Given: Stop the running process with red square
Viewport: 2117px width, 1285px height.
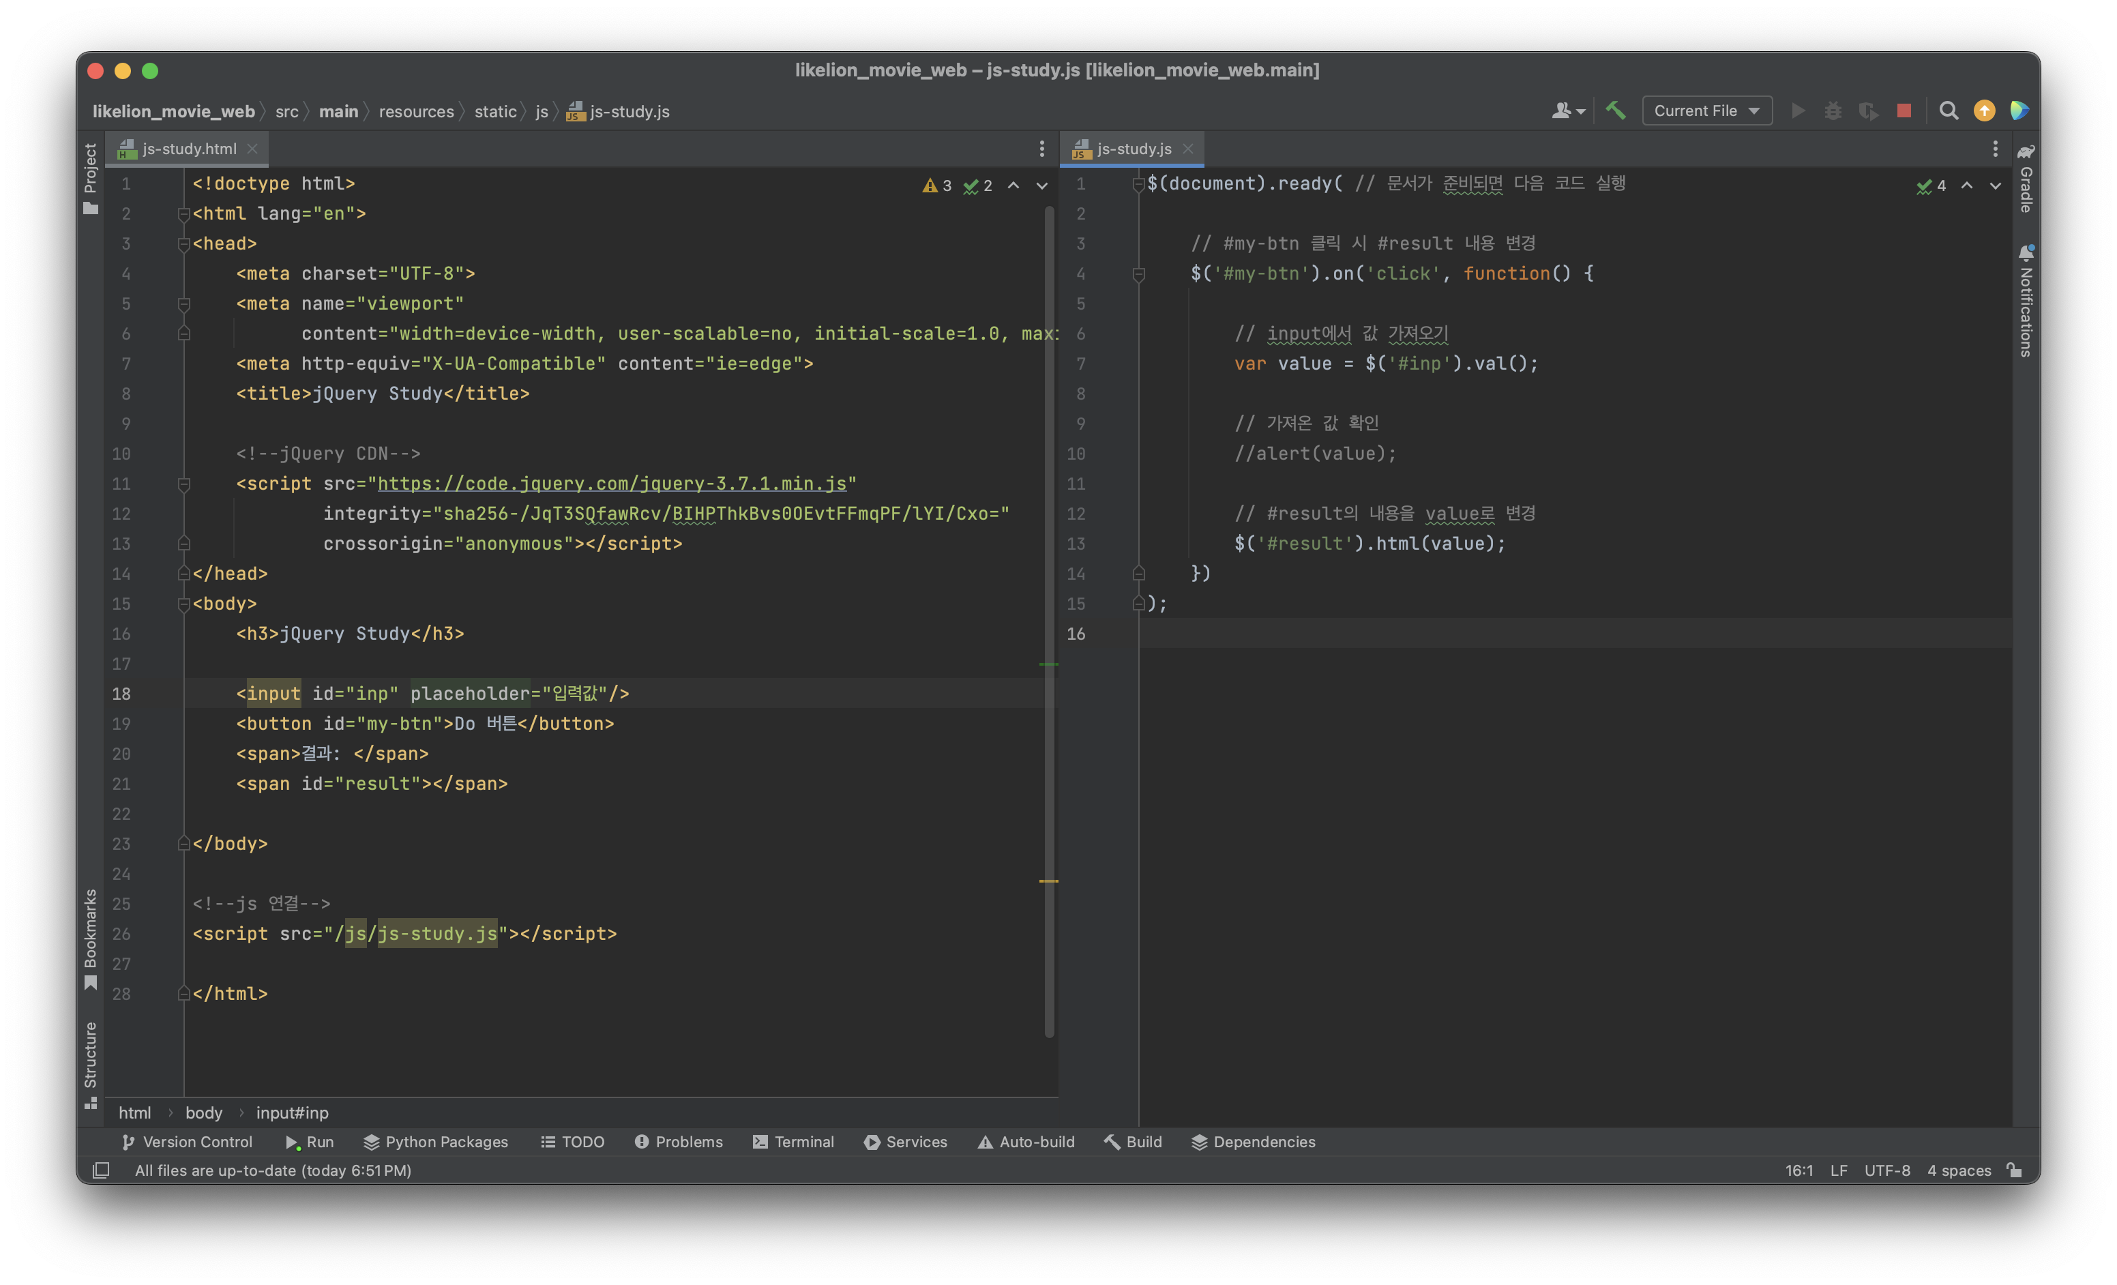Looking at the screenshot, I should coord(1904,110).
